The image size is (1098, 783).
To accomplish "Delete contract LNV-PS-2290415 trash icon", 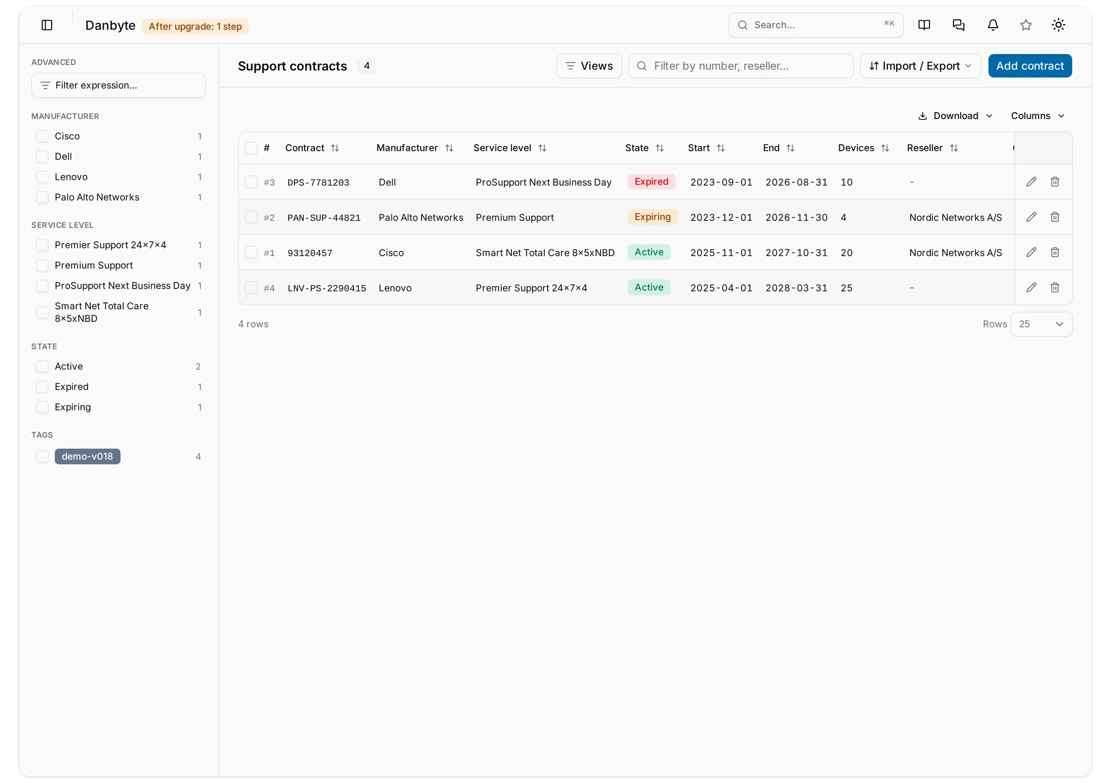I will (1055, 287).
